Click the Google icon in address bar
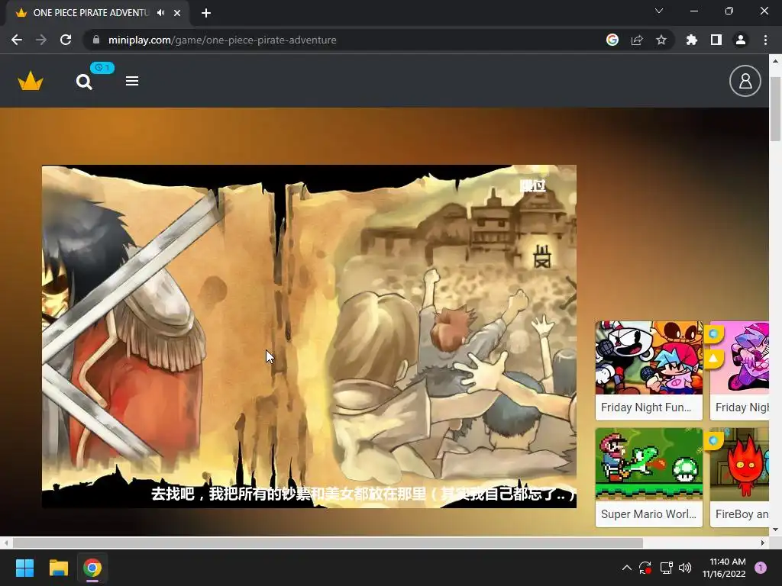 (x=612, y=40)
